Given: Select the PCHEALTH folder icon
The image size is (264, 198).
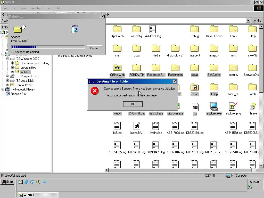Looking at the screenshot, I should click(137, 68).
